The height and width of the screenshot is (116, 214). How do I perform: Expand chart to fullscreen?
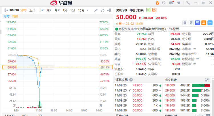102,10
